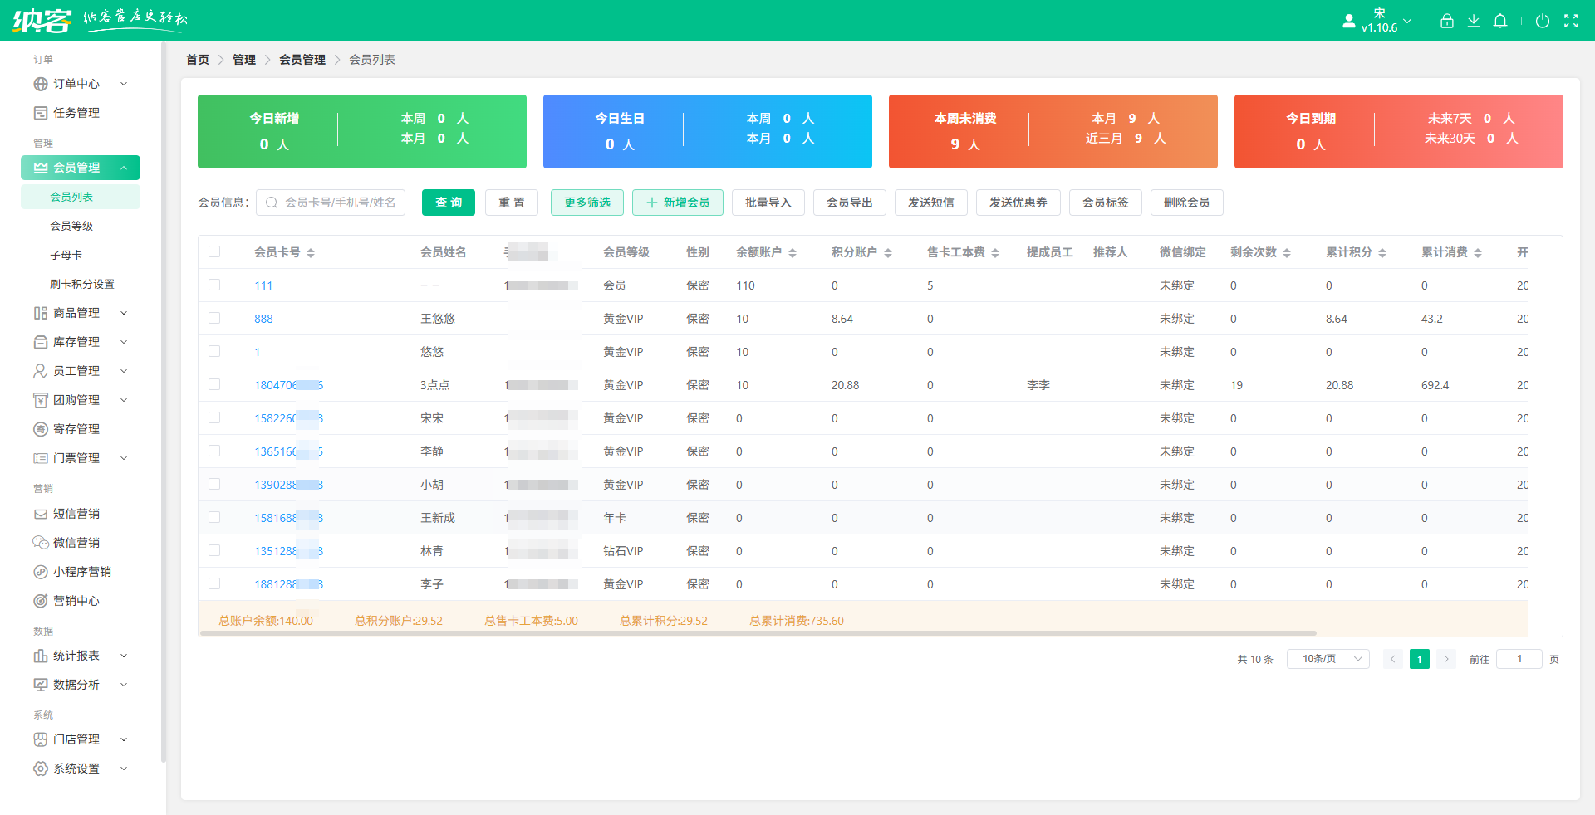
Task: Click the 批量导入 button
Action: (768, 203)
